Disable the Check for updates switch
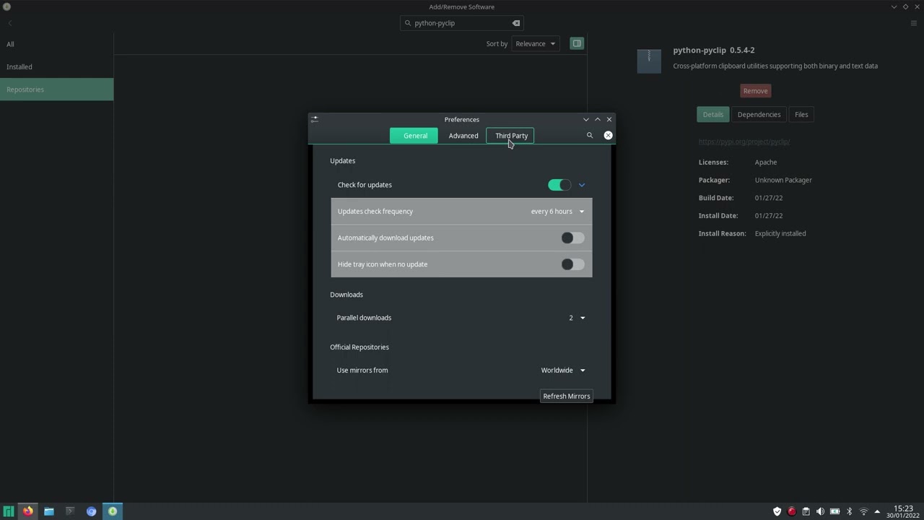Viewport: 924px width, 520px height. point(559,185)
